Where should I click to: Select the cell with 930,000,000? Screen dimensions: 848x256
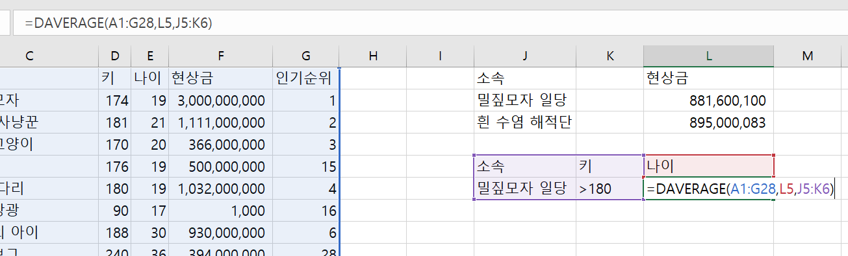tap(220, 233)
